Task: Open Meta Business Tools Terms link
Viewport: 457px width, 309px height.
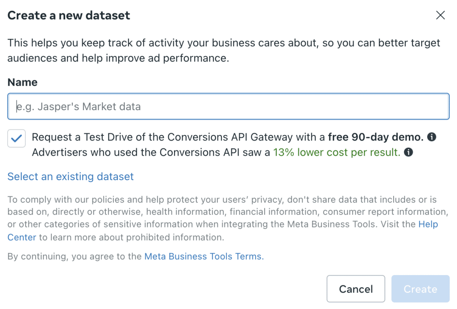Action: pyautogui.click(x=204, y=256)
